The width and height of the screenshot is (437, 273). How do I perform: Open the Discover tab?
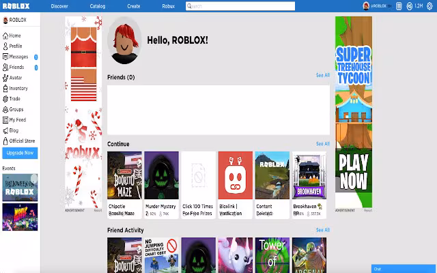59,6
